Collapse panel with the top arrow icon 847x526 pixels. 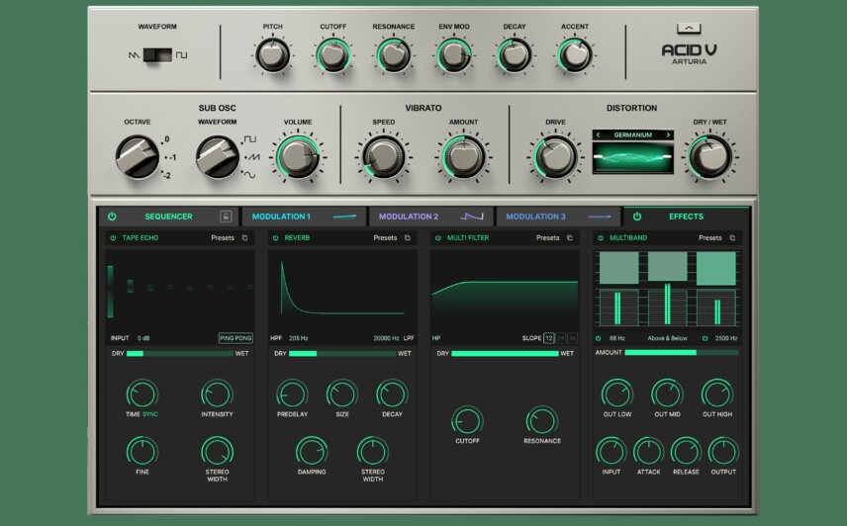point(689,28)
